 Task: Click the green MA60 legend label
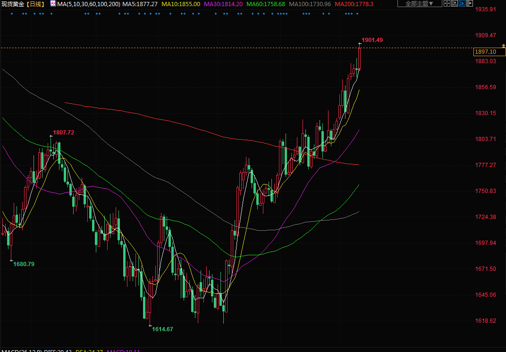(265, 4)
